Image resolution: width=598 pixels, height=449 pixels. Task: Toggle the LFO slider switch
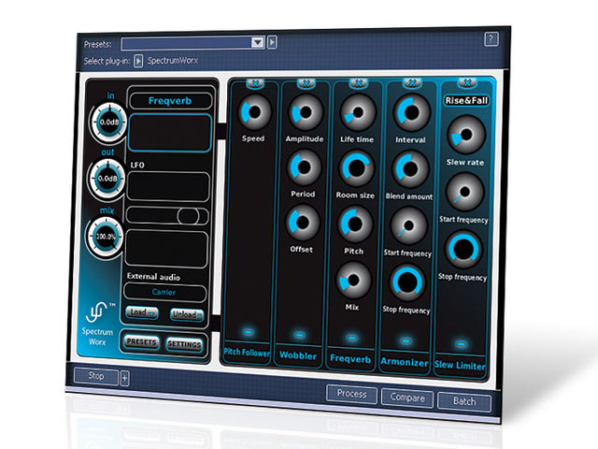coord(167,216)
